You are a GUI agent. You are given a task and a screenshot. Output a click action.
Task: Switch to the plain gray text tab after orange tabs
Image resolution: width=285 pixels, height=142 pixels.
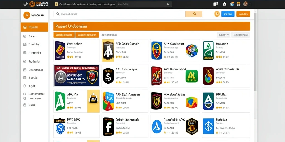pyautogui.click(x=109, y=35)
